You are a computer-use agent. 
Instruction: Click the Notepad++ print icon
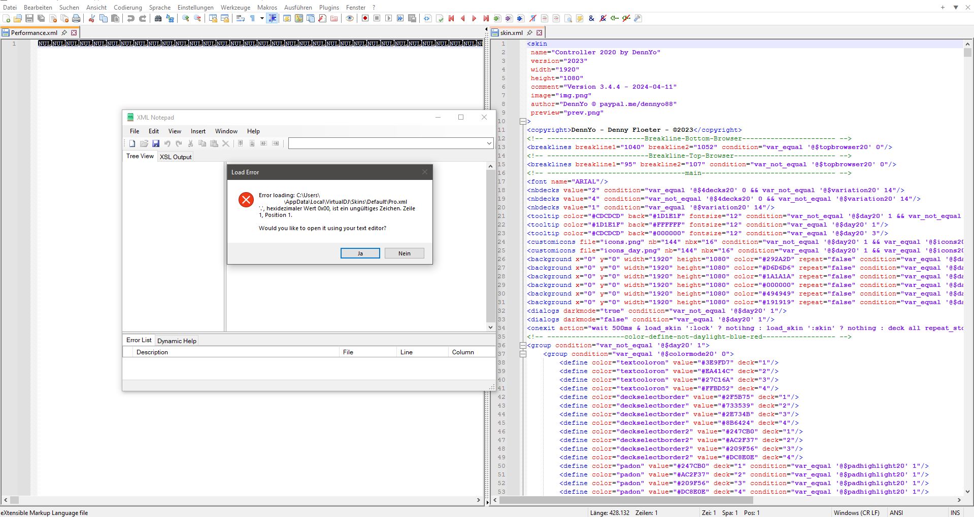tap(76, 18)
